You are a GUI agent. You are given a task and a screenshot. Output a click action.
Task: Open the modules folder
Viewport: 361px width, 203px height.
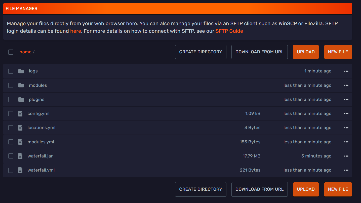[38, 86]
